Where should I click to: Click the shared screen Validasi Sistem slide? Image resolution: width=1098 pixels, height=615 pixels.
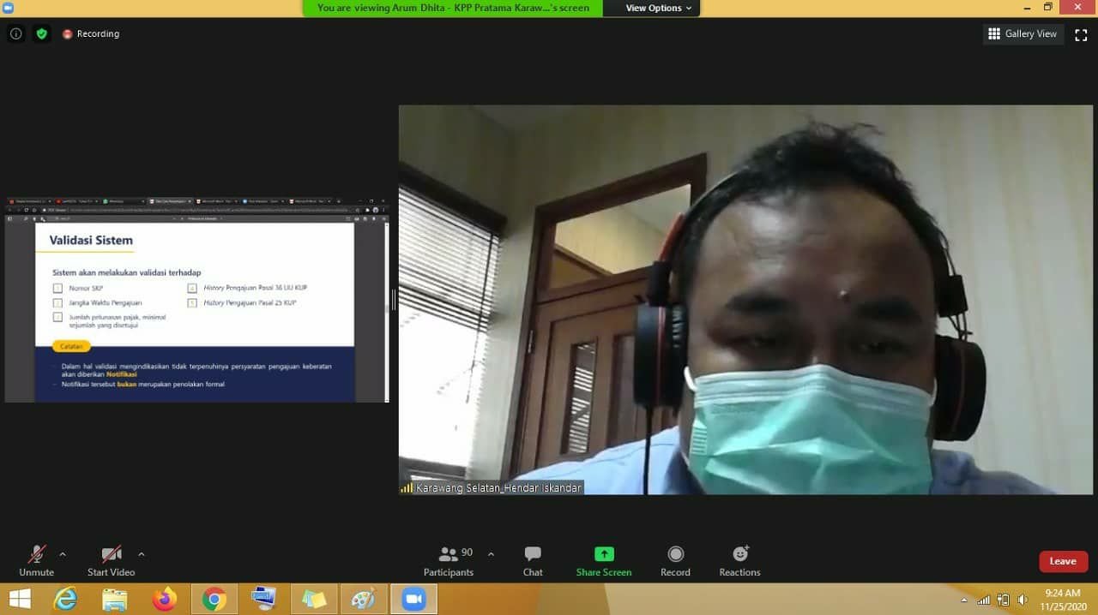point(196,308)
